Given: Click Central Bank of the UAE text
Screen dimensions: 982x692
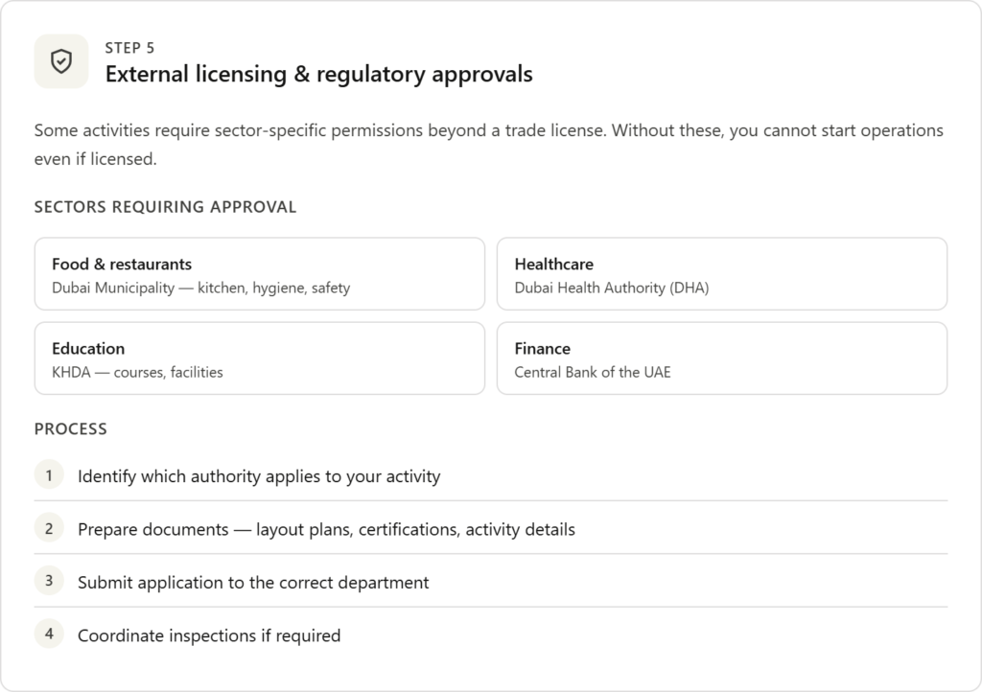Looking at the screenshot, I should click(592, 371).
